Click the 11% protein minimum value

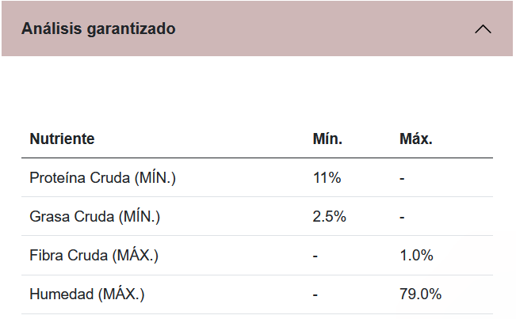coord(327,178)
